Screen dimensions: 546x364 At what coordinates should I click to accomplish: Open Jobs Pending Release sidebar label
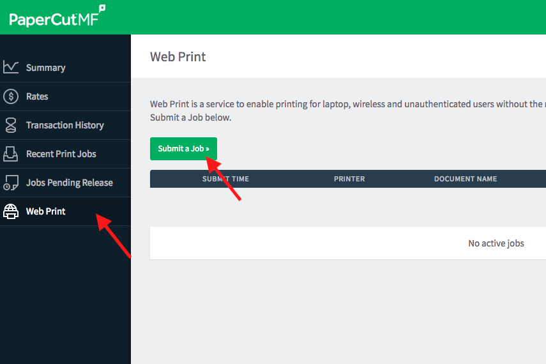click(x=69, y=183)
